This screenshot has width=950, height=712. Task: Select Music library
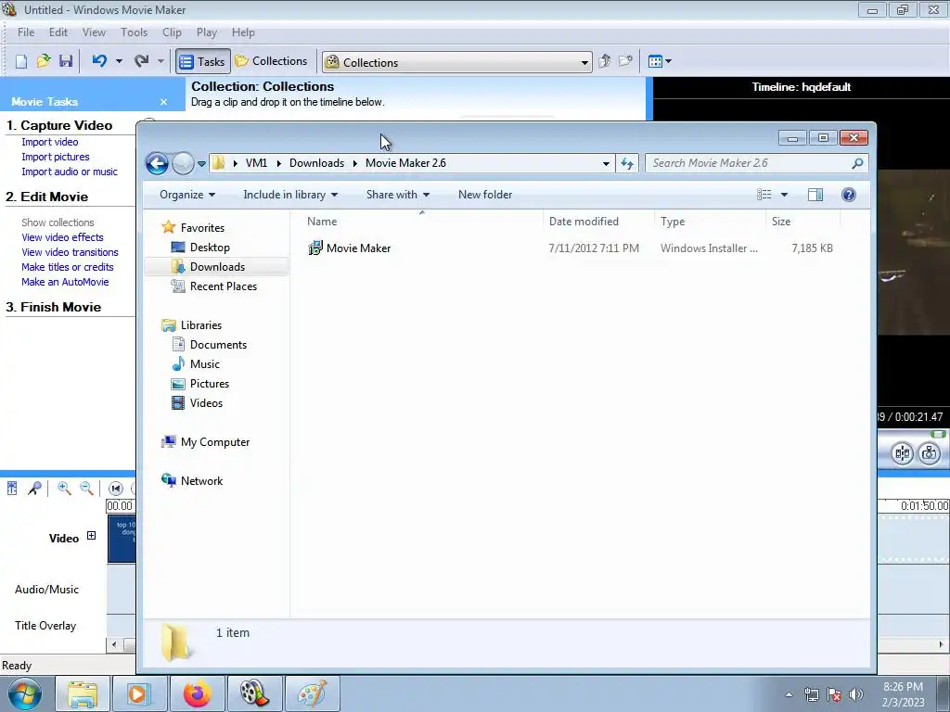(x=205, y=363)
